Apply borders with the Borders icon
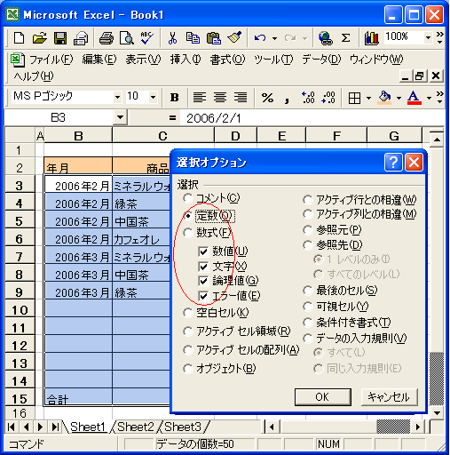This screenshot has height=455, width=450. (x=354, y=98)
